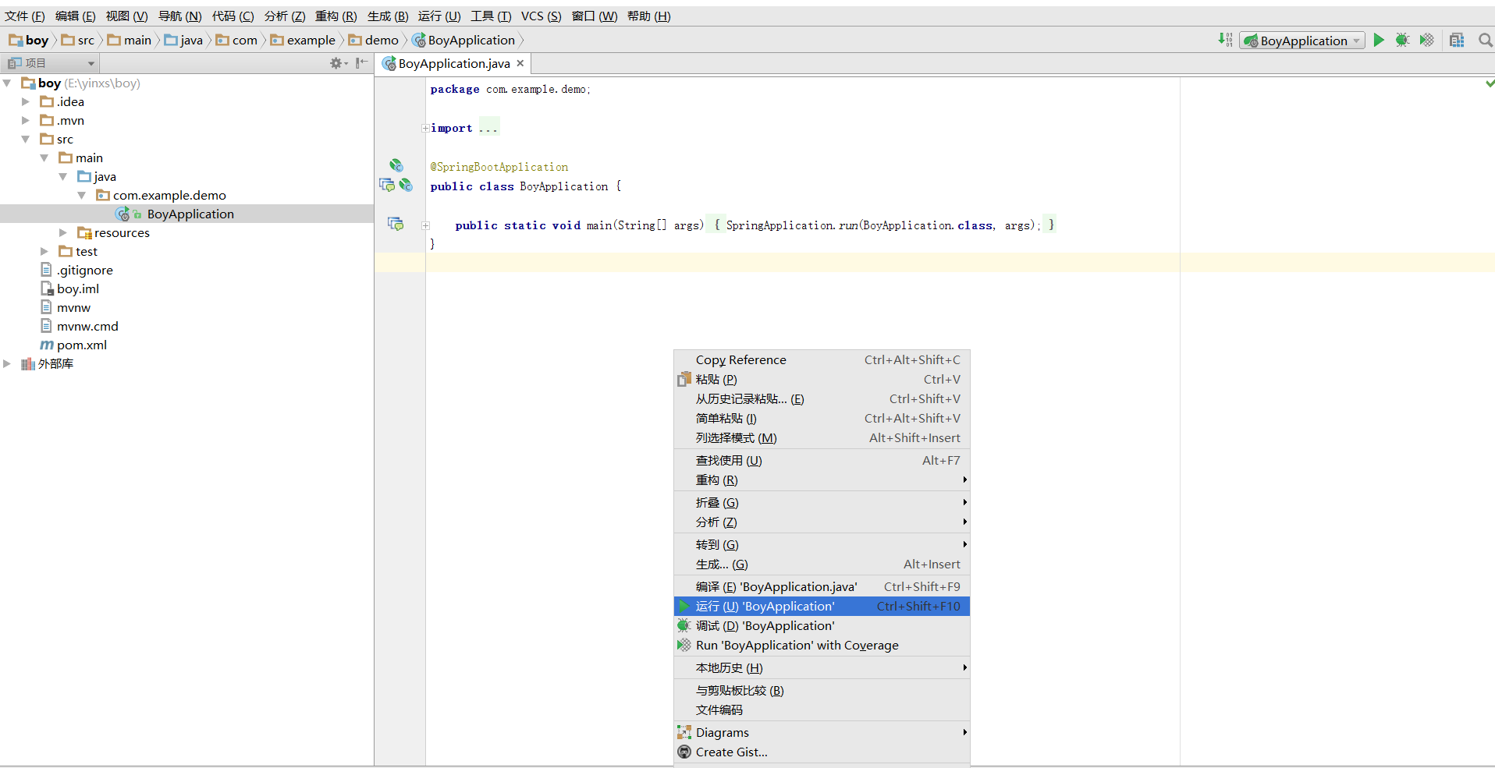Select Generate (生成) in context menu
The image size is (1495, 768).
pyautogui.click(x=822, y=564)
